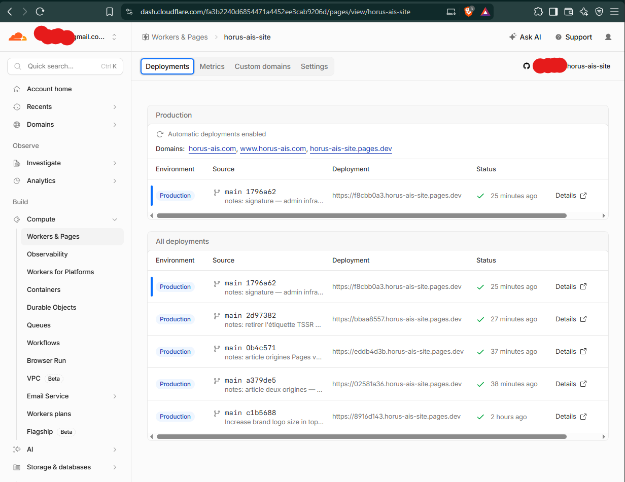Expand the Recents submenu chevron

pos(115,106)
